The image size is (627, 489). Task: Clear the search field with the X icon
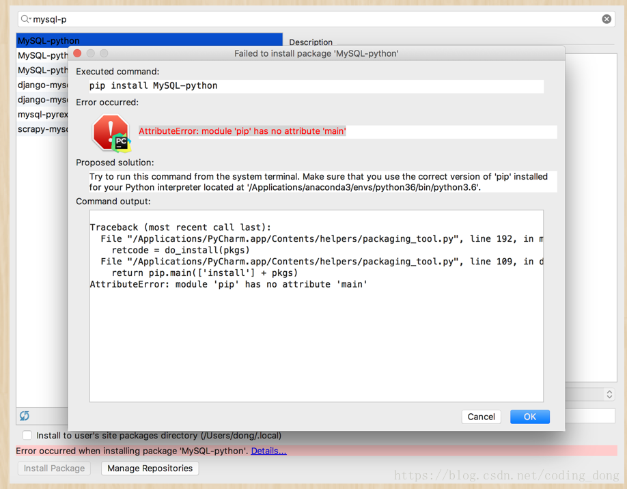[x=607, y=19]
